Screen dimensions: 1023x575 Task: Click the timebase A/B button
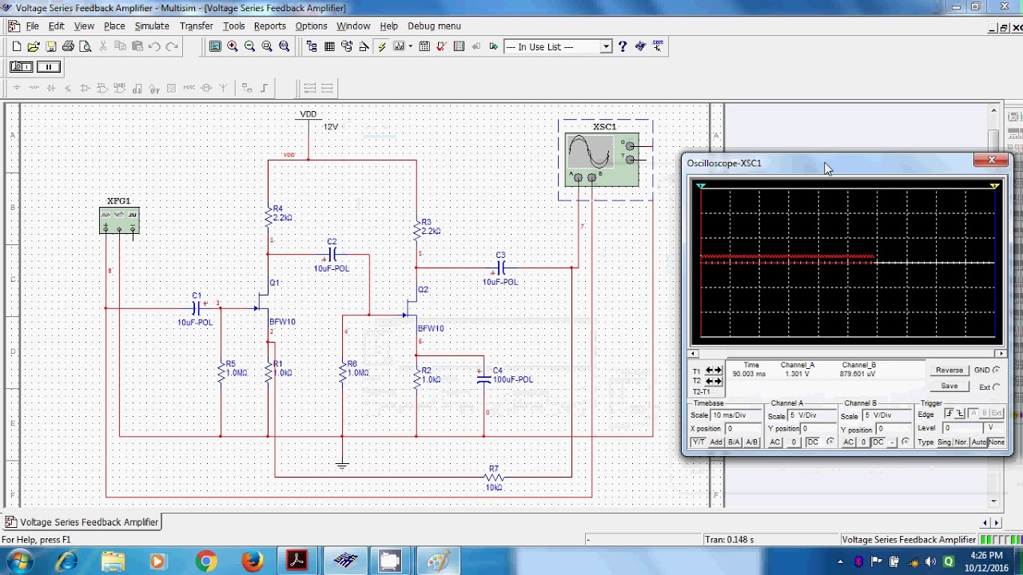pos(752,442)
